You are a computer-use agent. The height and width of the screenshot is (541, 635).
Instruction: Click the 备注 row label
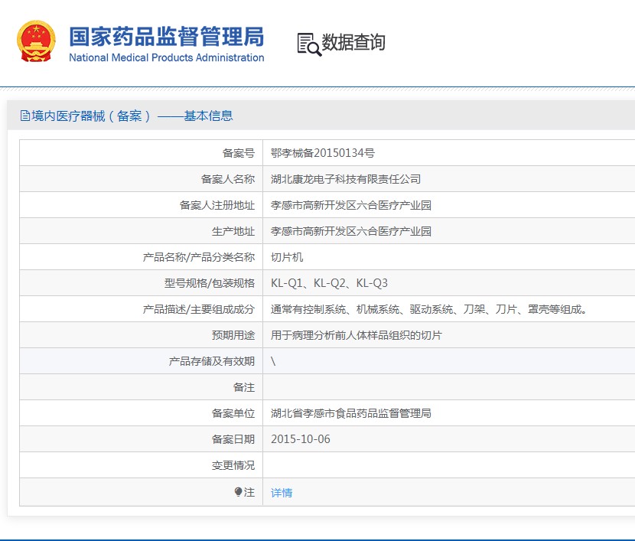pyautogui.click(x=244, y=387)
